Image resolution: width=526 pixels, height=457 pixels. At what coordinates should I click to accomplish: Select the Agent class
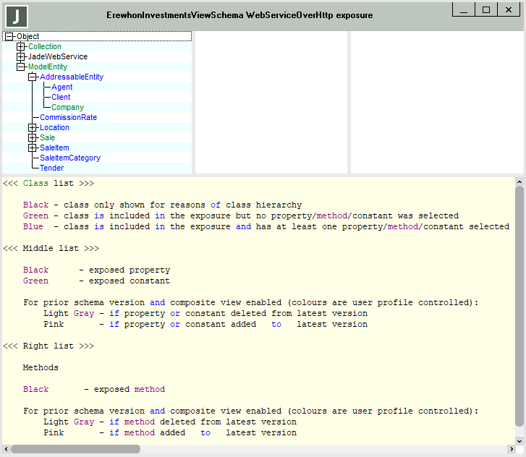[61, 87]
